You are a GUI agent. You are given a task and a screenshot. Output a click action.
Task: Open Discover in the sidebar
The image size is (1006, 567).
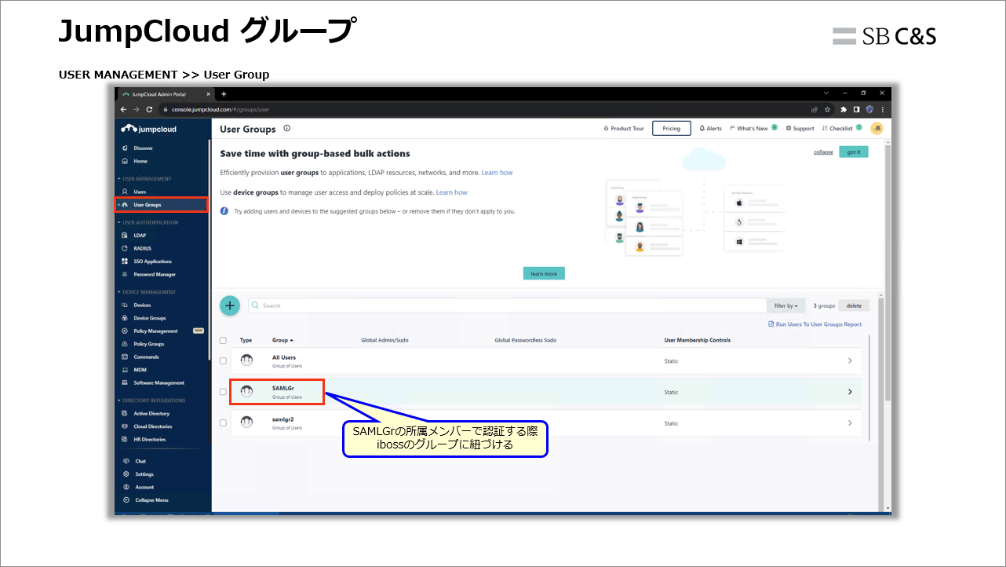[x=143, y=148]
